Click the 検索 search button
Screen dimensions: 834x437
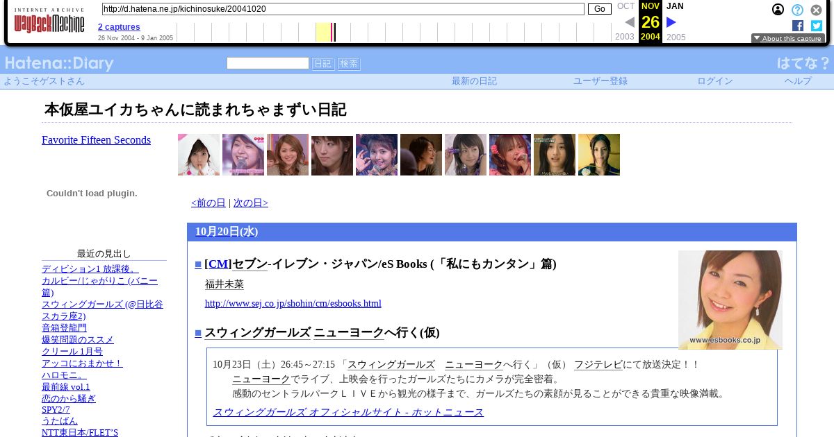(349, 64)
